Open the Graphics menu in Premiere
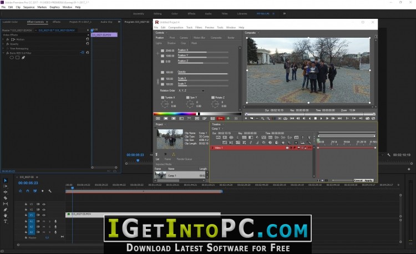This screenshot has height=254, width=416. point(54,7)
